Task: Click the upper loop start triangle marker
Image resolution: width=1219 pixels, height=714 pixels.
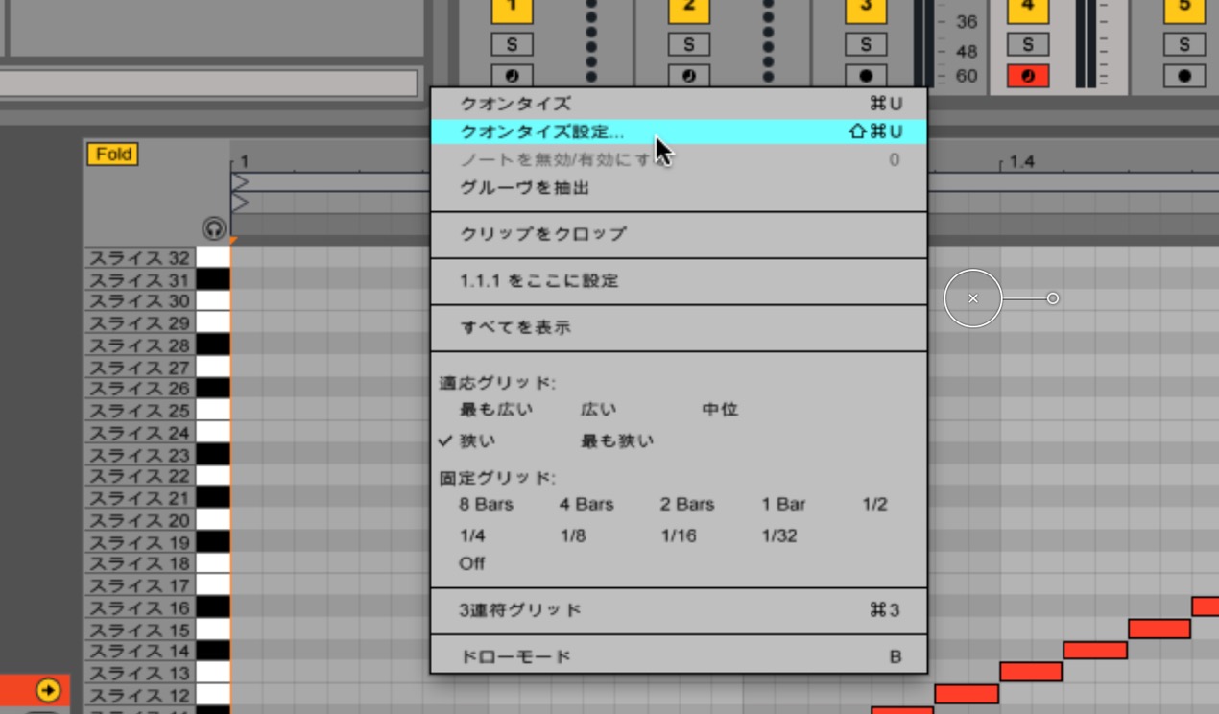Action: click(x=240, y=181)
